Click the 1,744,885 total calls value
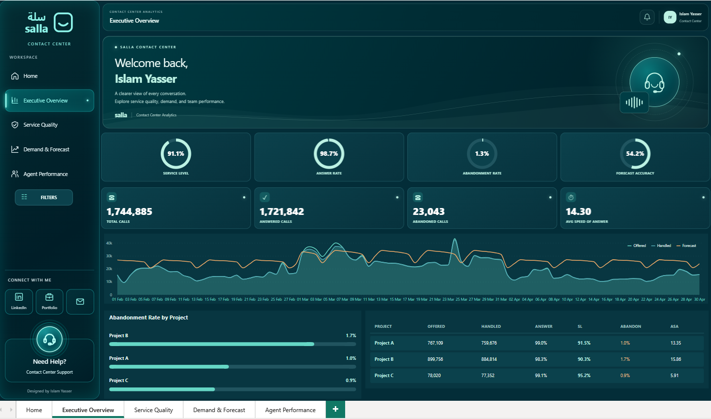 [130, 211]
